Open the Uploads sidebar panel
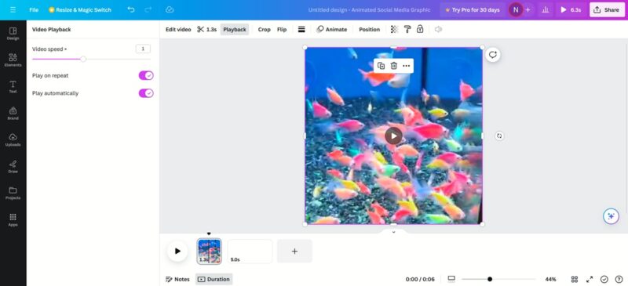This screenshot has width=628, height=286. pos(13,140)
